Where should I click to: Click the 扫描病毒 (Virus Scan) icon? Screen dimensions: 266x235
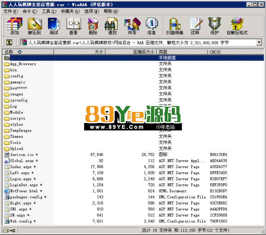(175, 26)
